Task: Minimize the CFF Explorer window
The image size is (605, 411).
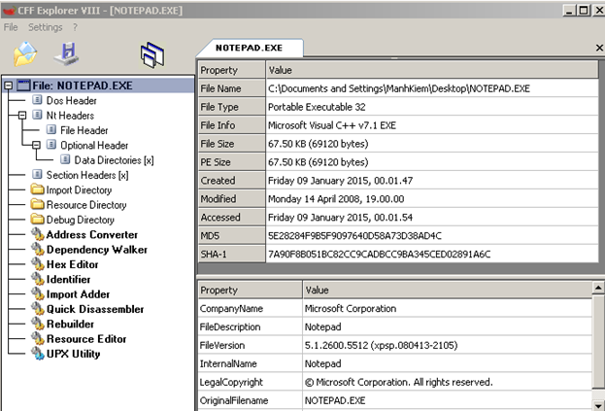Action: [x=569, y=10]
